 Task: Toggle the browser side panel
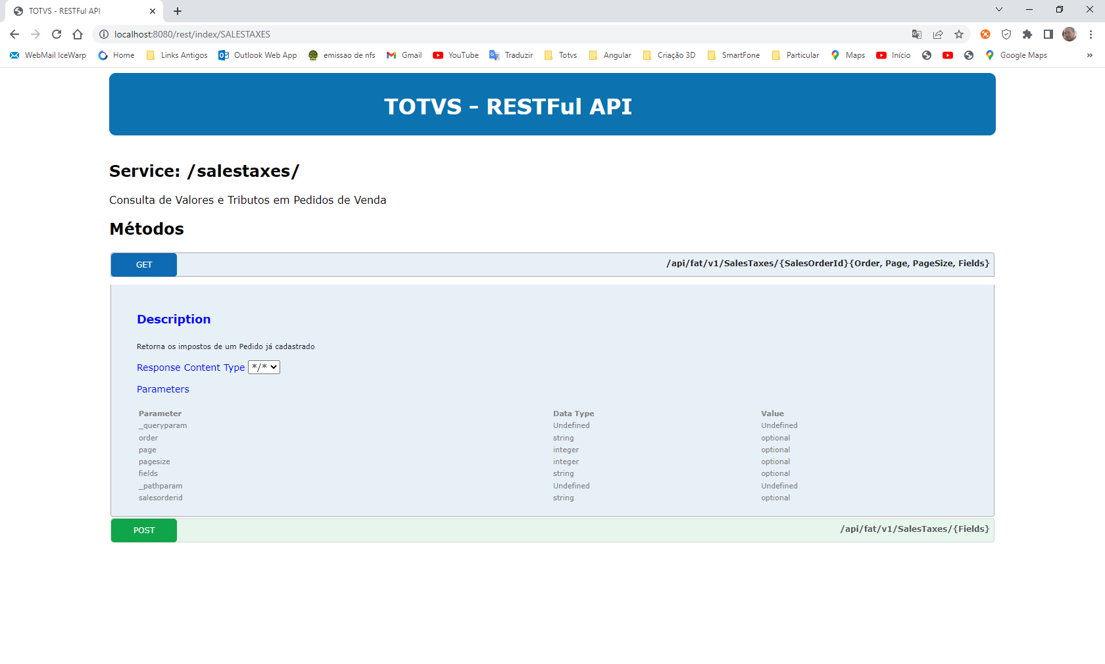click(x=1048, y=34)
